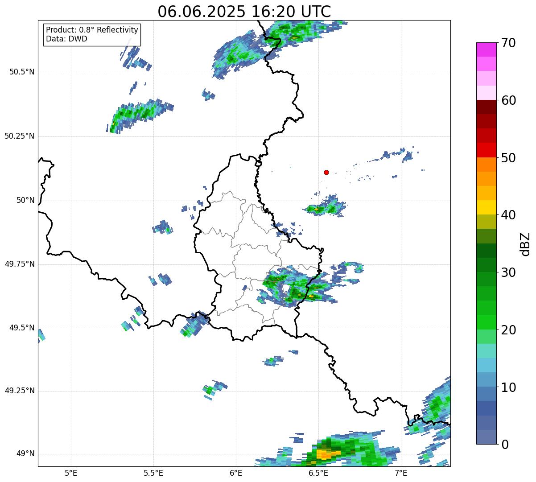Click 'Product: 0.8° Reflectivity' label
Viewport: 536px width, 482px height.
click(92, 30)
